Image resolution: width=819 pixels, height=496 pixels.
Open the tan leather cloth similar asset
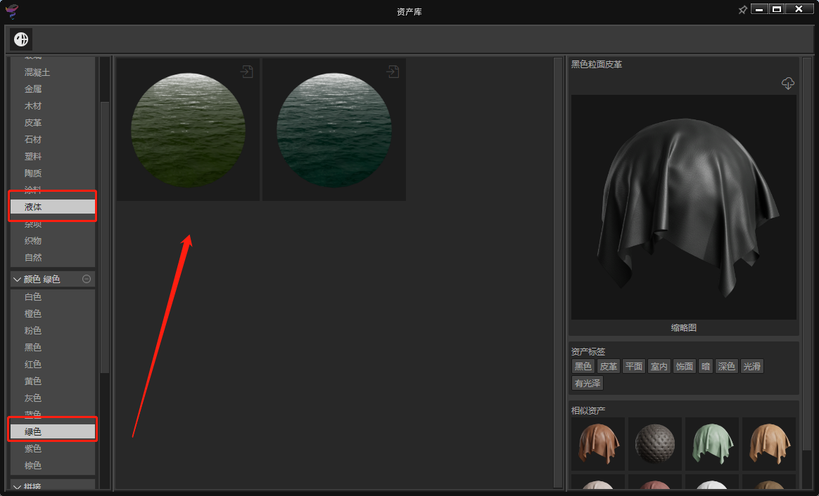769,444
